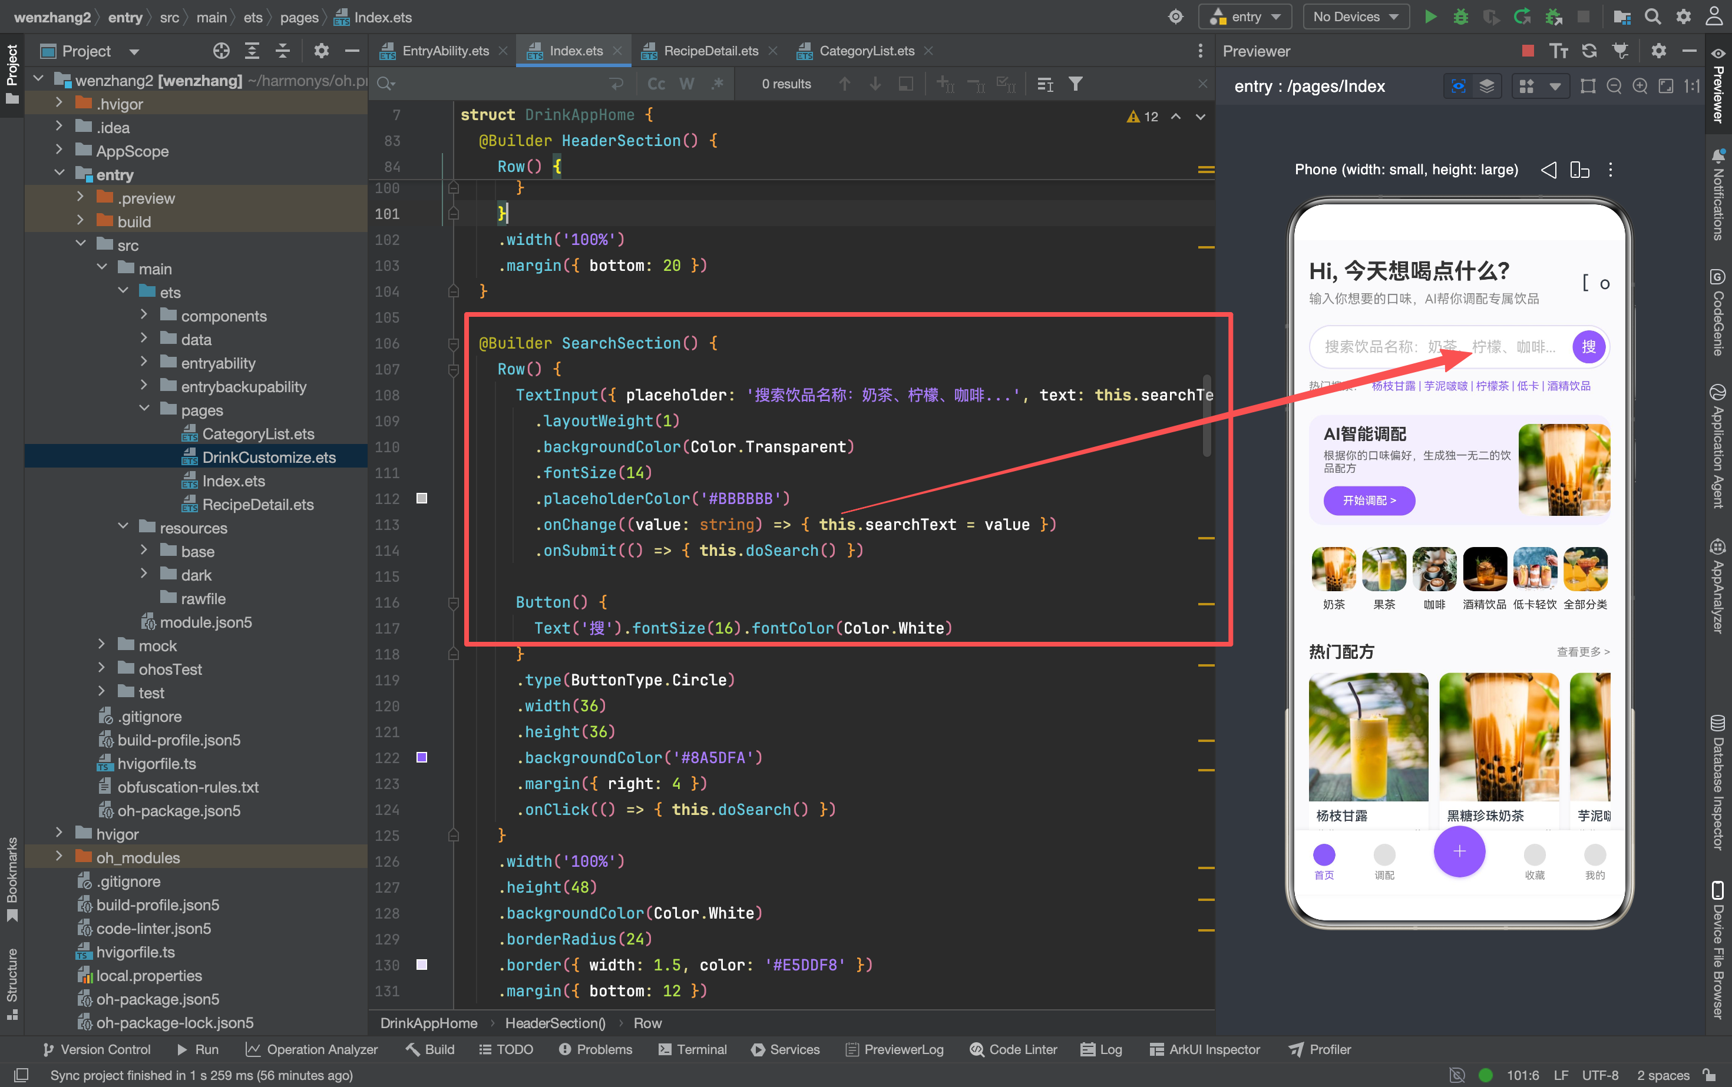1732x1087 pixels.
Task: Rotate the preview device orientation
Action: pyautogui.click(x=1579, y=170)
